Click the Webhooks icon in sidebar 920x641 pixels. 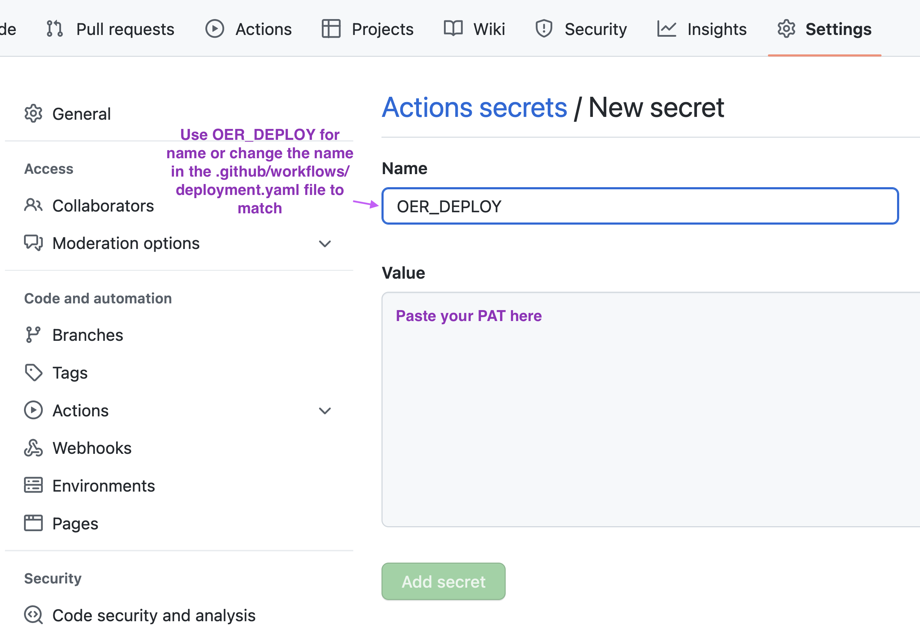coord(33,448)
